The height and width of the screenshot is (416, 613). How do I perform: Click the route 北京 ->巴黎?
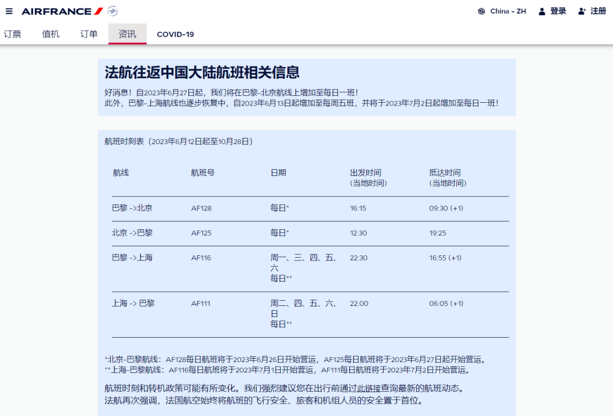[x=132, y=233]
